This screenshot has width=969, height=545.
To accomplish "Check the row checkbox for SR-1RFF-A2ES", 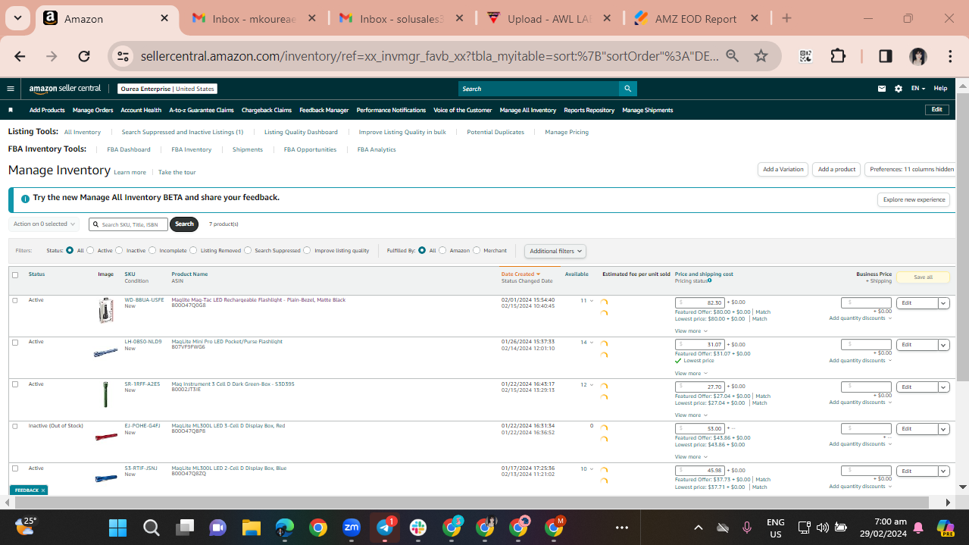I will pyautogui.click(x=15, y=384).
